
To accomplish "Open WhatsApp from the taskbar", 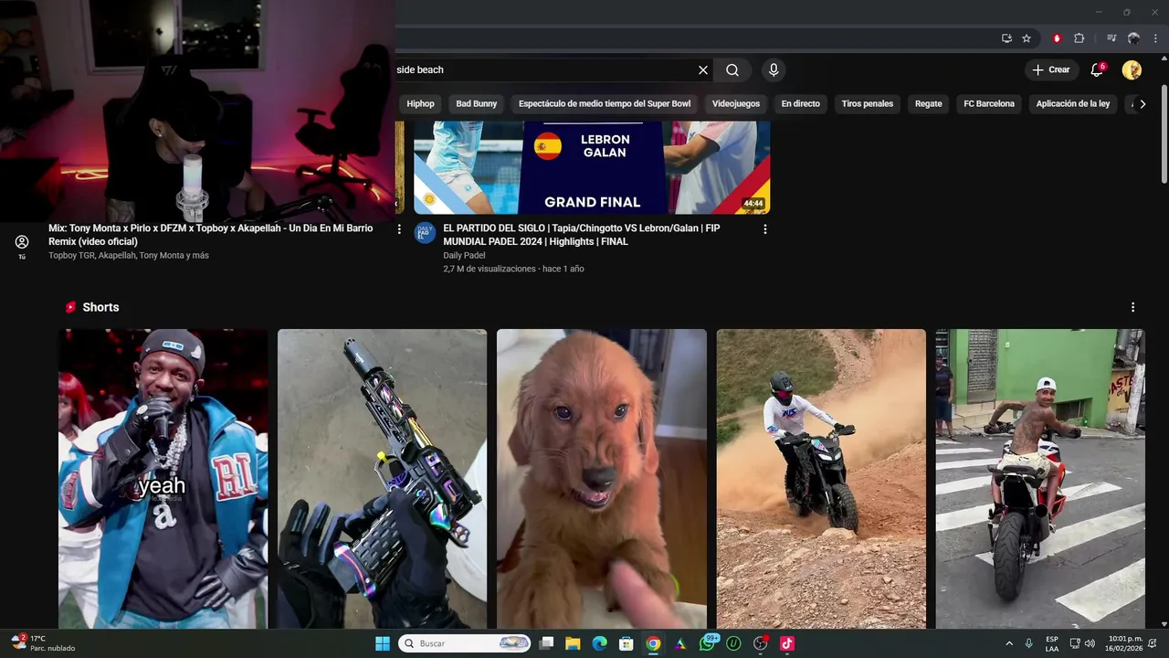I will (x=707, y=643).
